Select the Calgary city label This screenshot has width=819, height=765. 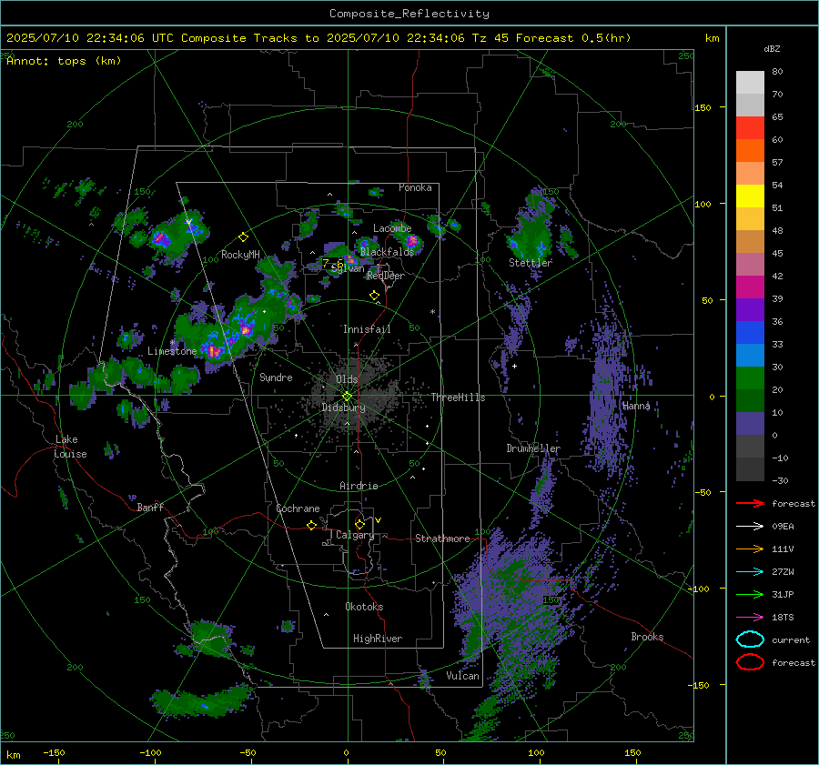355,535
